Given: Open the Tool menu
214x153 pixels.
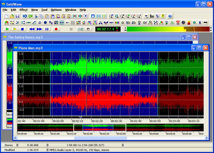Looking at the screenshot, I should click(x=44, y=10).
